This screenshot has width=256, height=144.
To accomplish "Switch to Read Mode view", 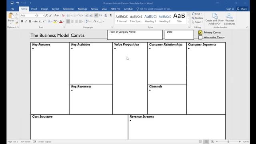I will [x=200, y=142].
